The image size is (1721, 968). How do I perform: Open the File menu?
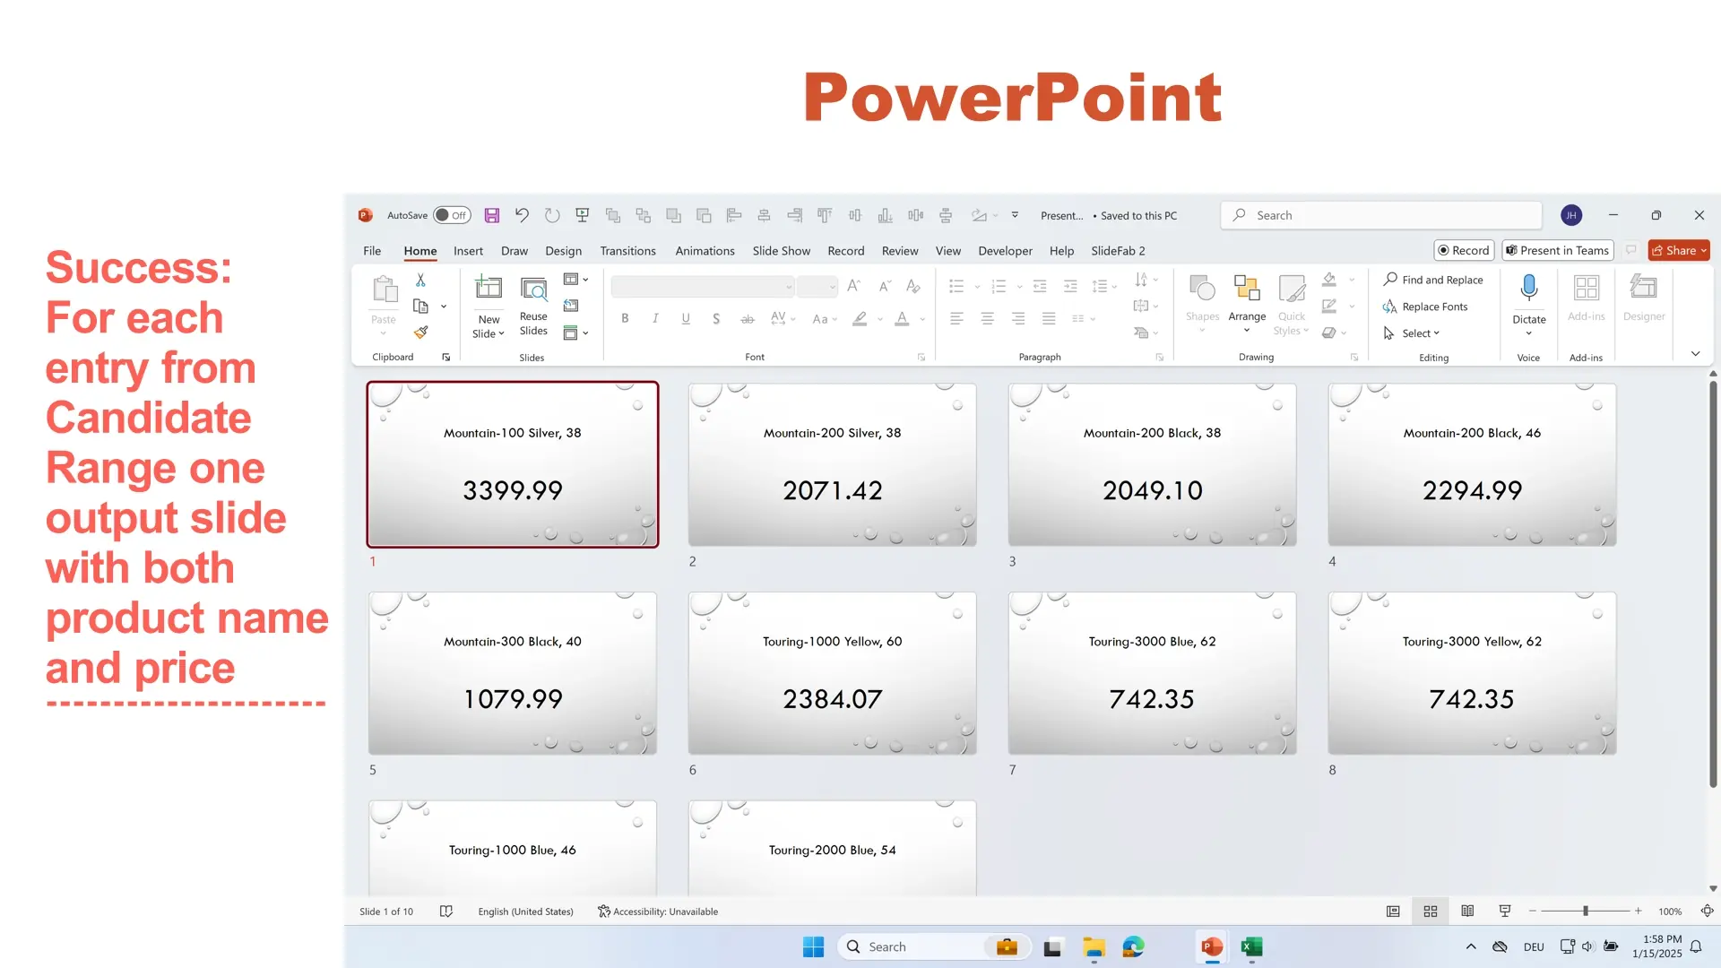pos(372,251)
